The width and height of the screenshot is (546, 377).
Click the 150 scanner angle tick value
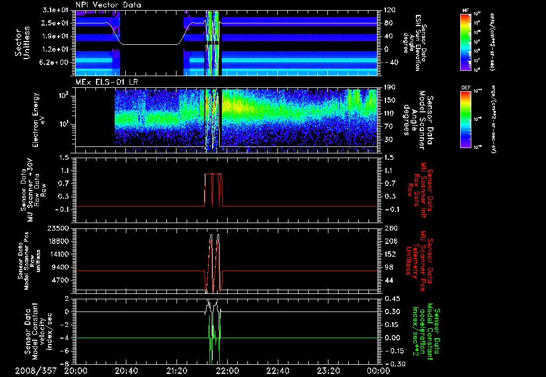click(390, 101)
